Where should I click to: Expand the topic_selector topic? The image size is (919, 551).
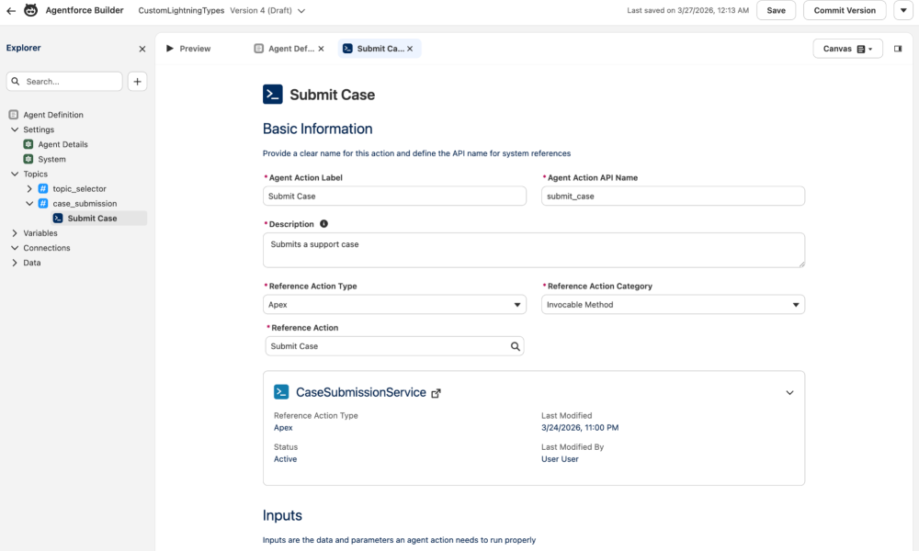[x=29, y=188]
